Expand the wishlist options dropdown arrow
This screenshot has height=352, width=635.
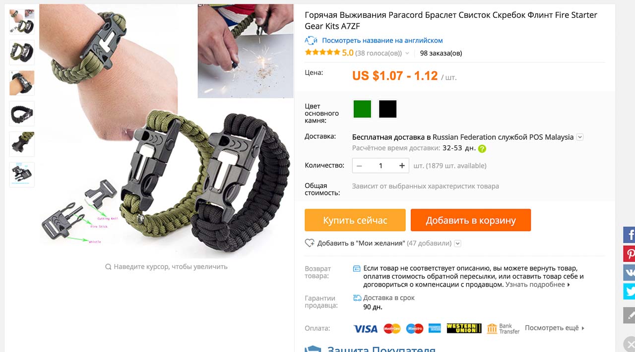coord(458,243)
